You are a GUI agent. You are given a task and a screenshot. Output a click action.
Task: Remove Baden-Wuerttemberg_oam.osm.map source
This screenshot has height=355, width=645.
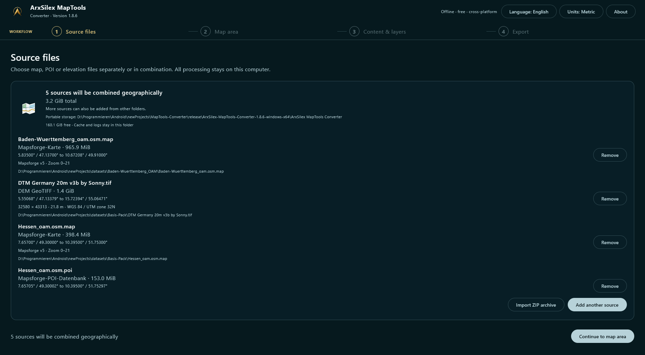tap(610, 155)
